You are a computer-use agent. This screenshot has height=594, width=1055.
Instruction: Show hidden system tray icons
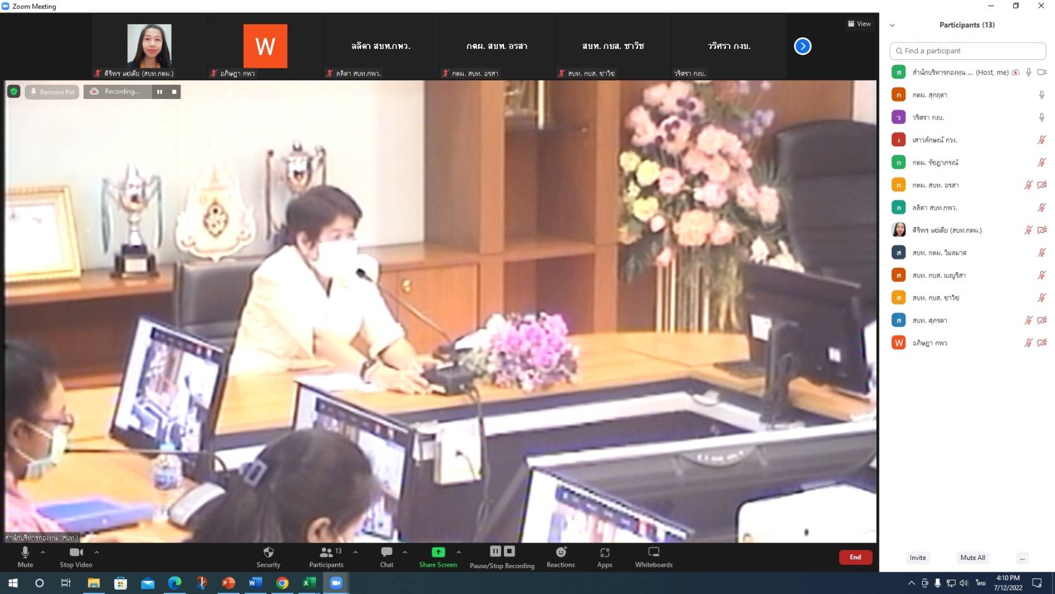[x=911, y=583]
